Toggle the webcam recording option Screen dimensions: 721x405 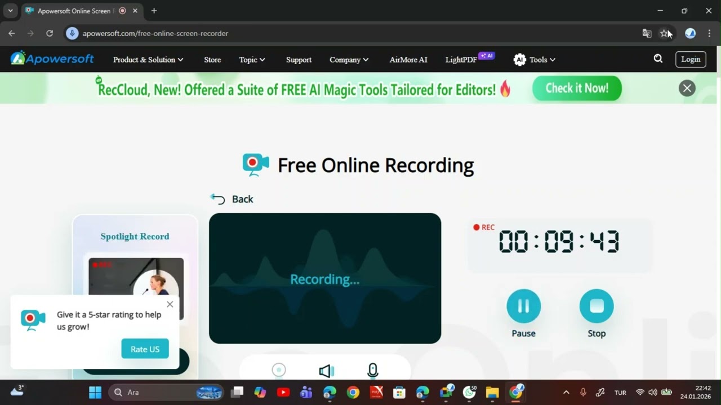coord(279,370)
